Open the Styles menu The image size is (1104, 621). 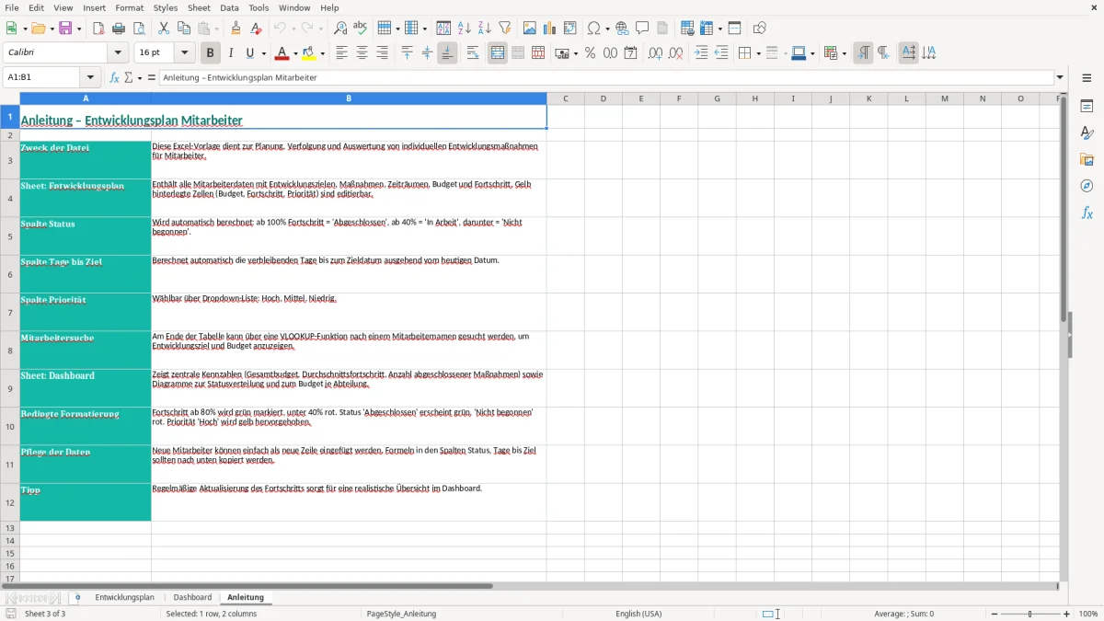point(166,7)
